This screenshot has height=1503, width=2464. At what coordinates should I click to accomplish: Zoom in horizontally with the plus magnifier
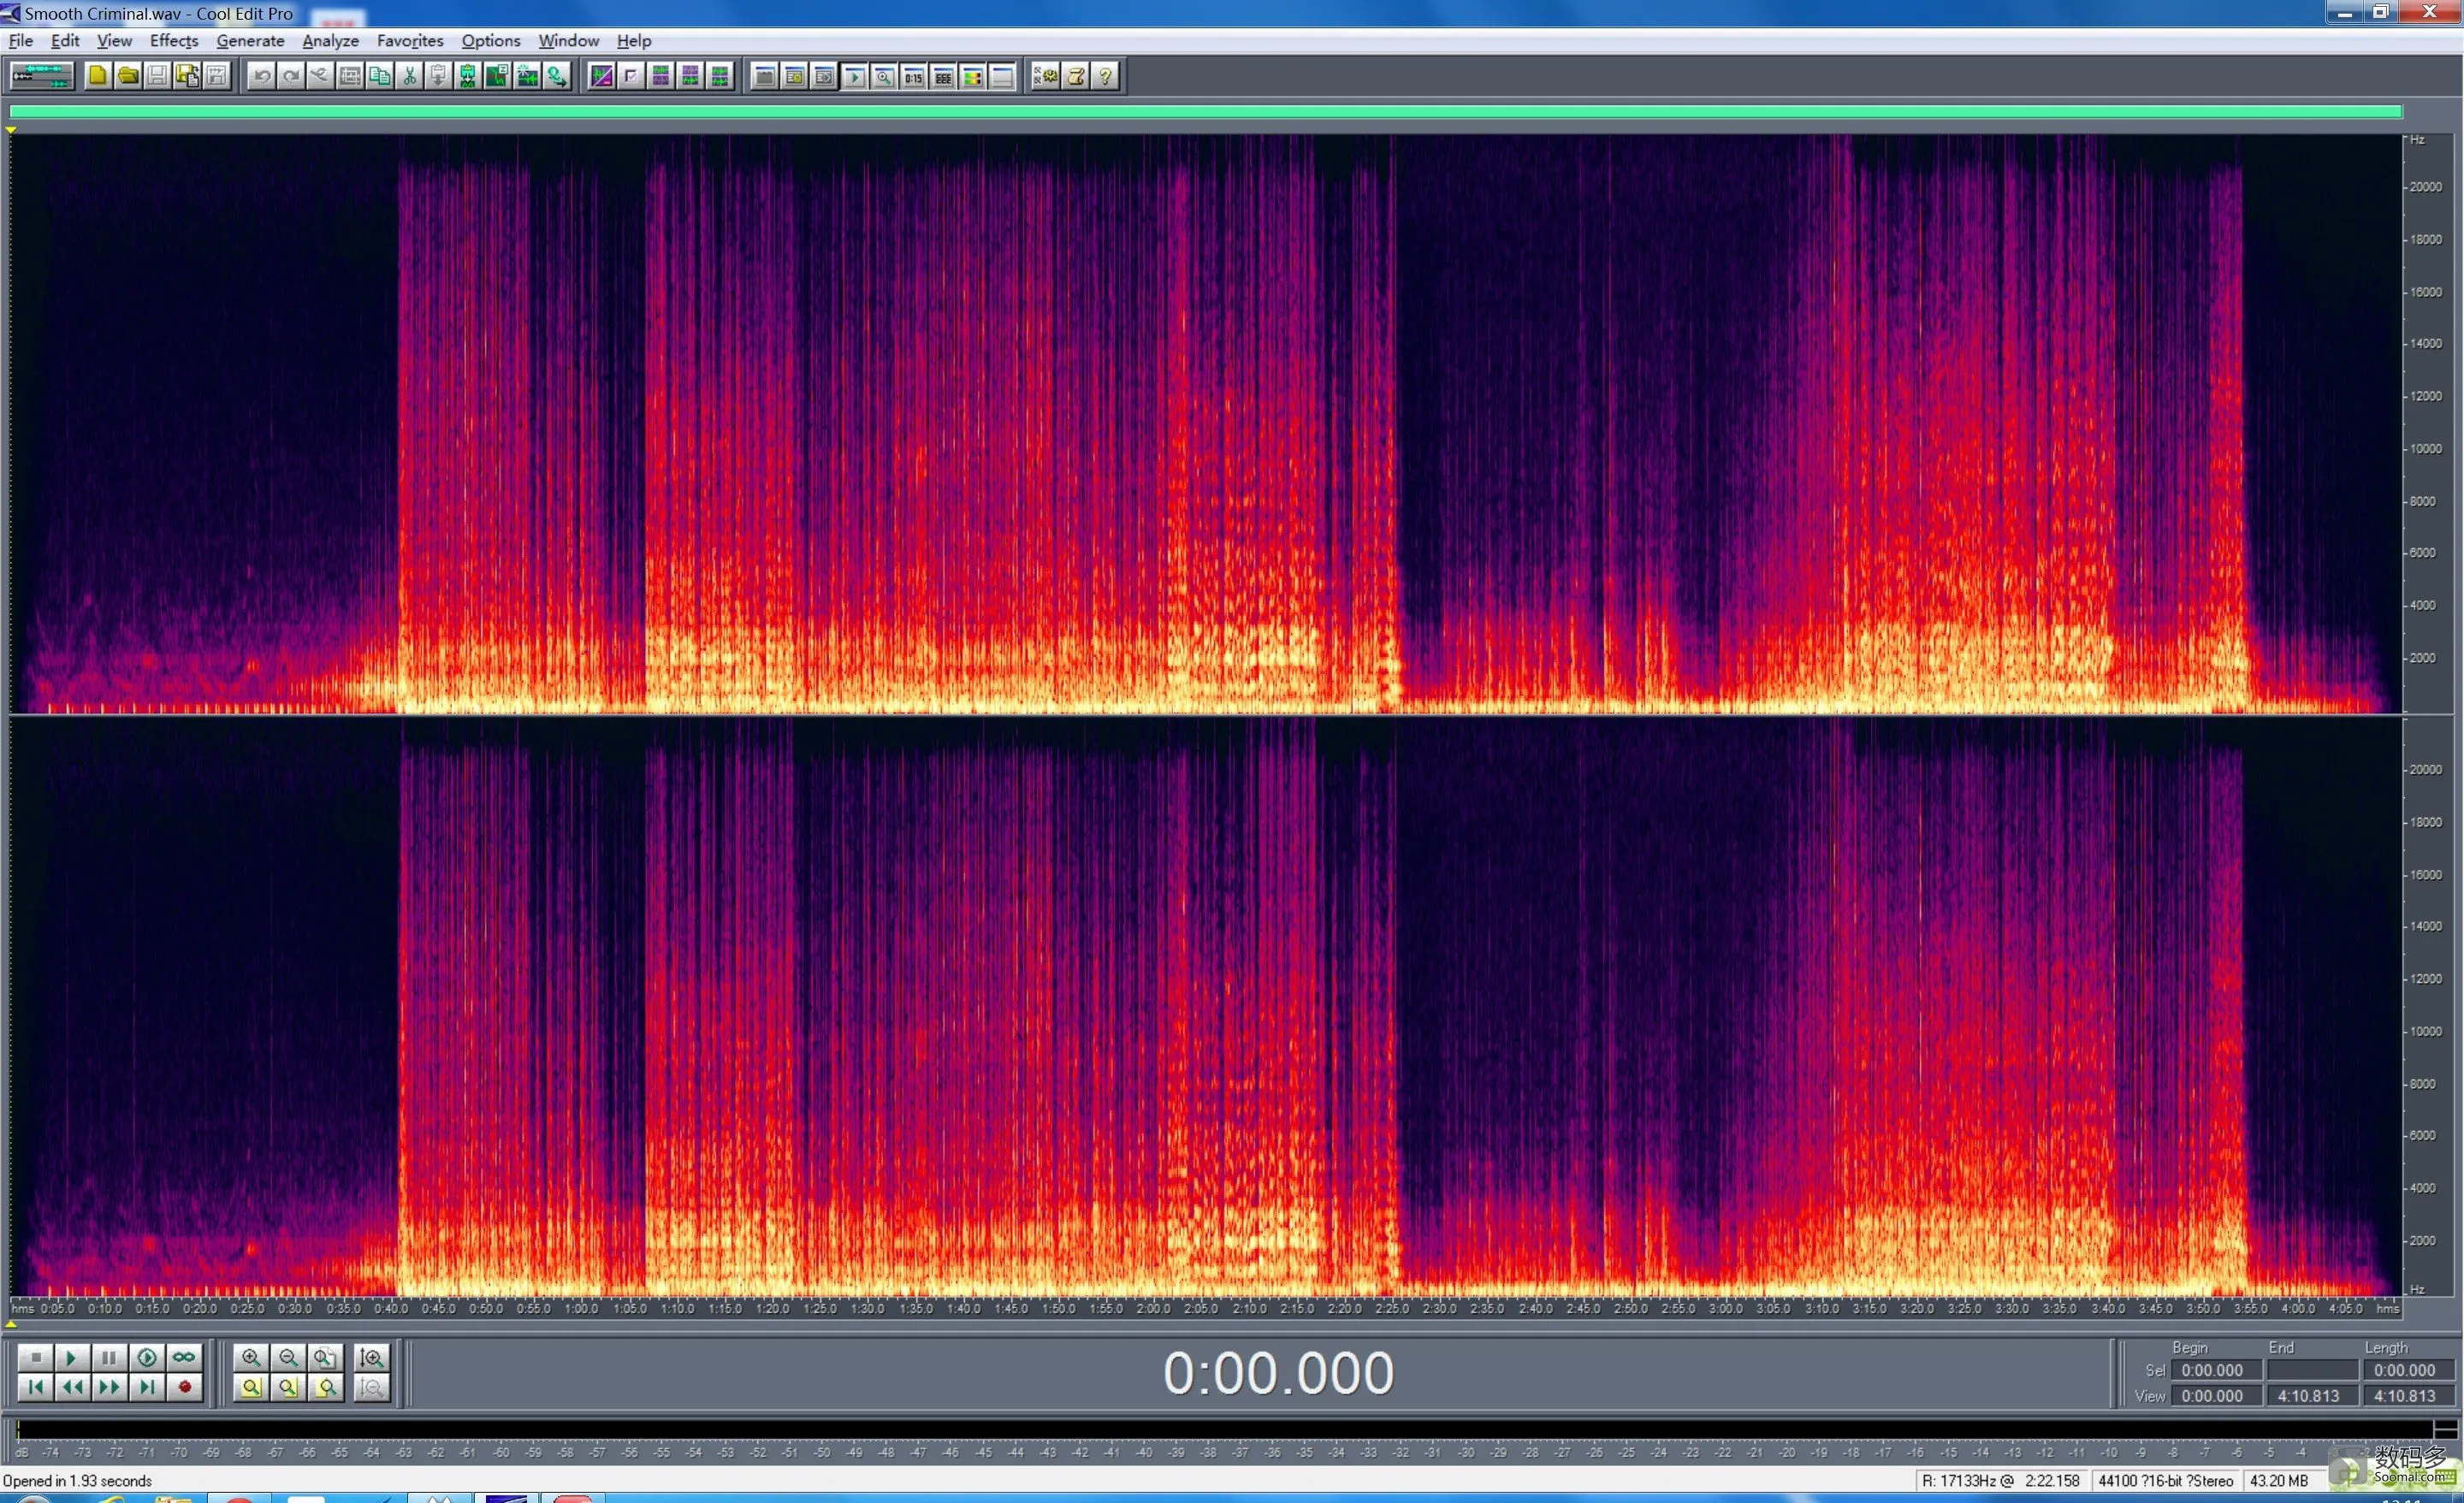click(251, 1357)
